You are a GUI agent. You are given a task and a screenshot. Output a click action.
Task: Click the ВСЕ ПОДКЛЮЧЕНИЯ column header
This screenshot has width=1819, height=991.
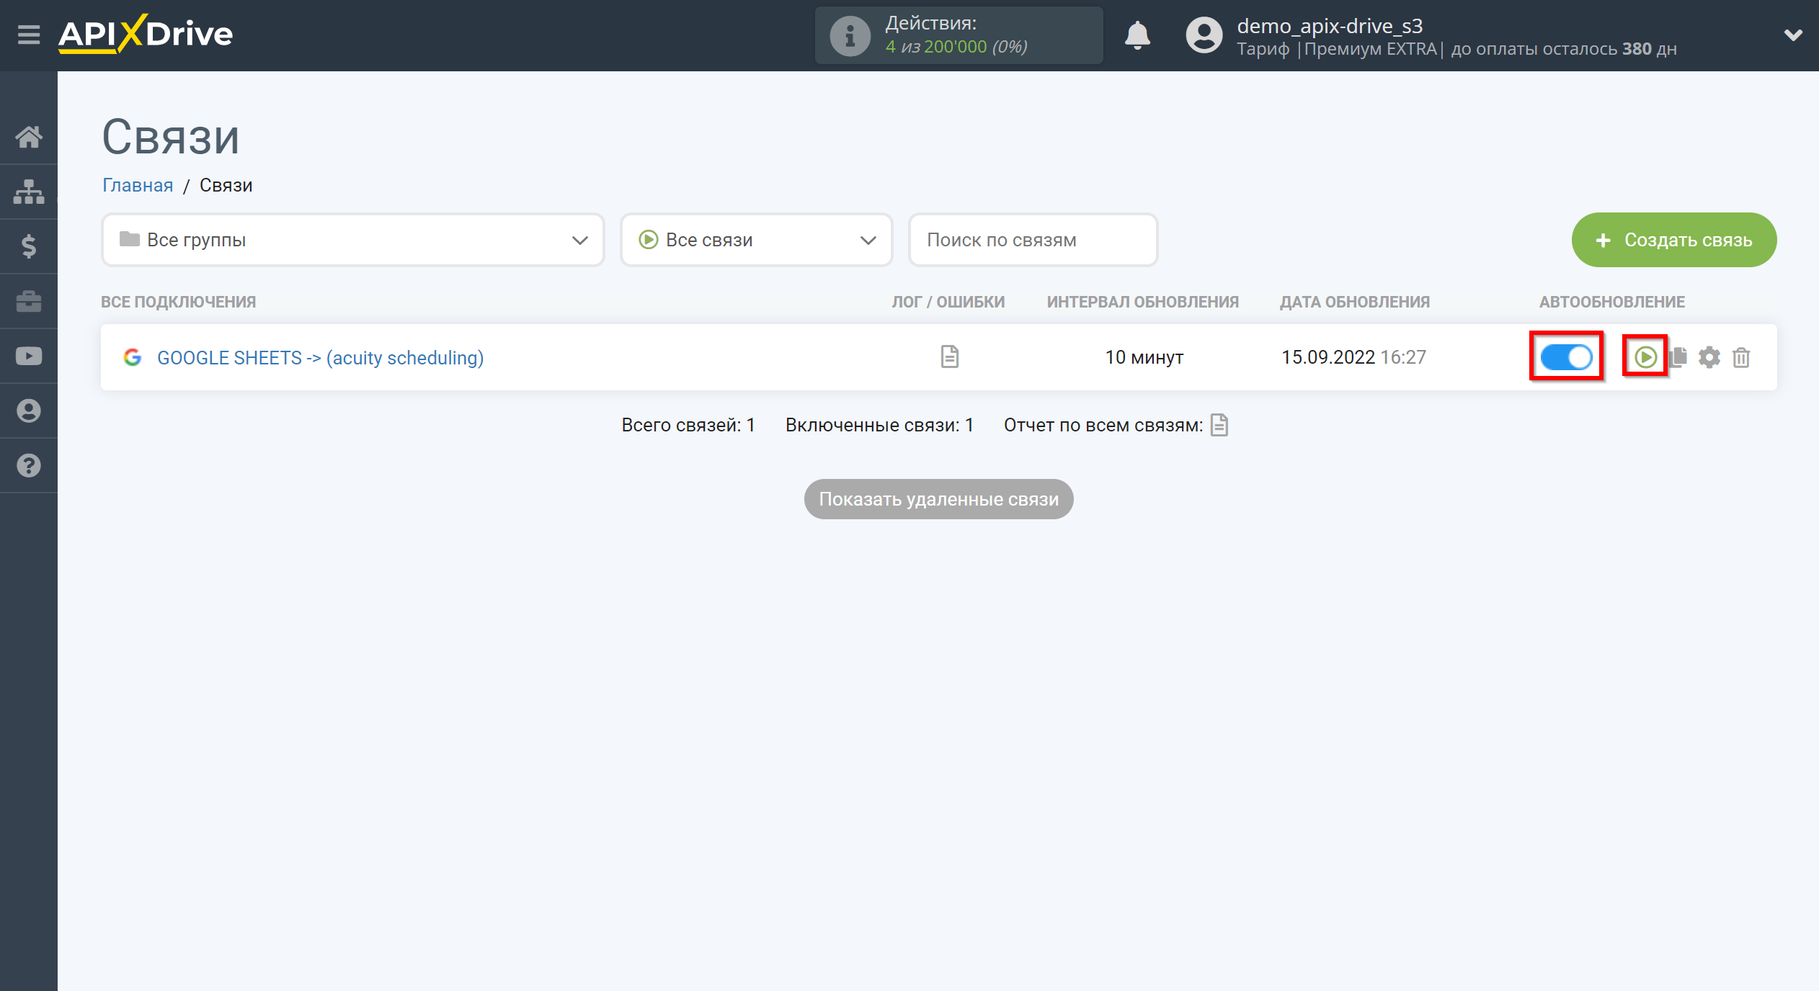(x=179, y=302)
